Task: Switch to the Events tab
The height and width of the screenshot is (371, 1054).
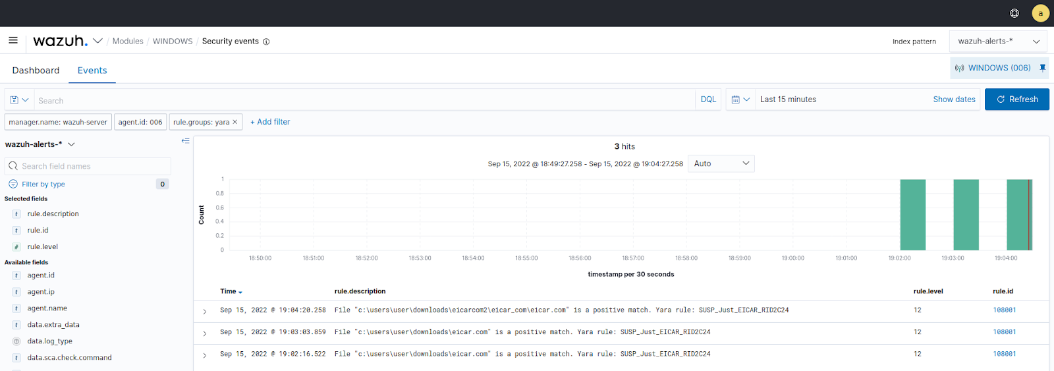Action: coord(92,71)
